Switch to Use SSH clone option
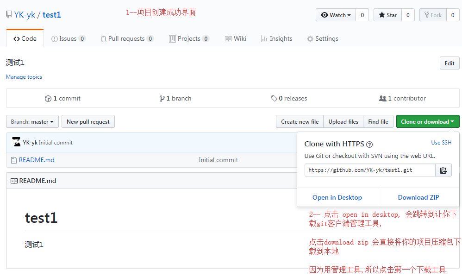The image size is (462, 277). point(441,143)
